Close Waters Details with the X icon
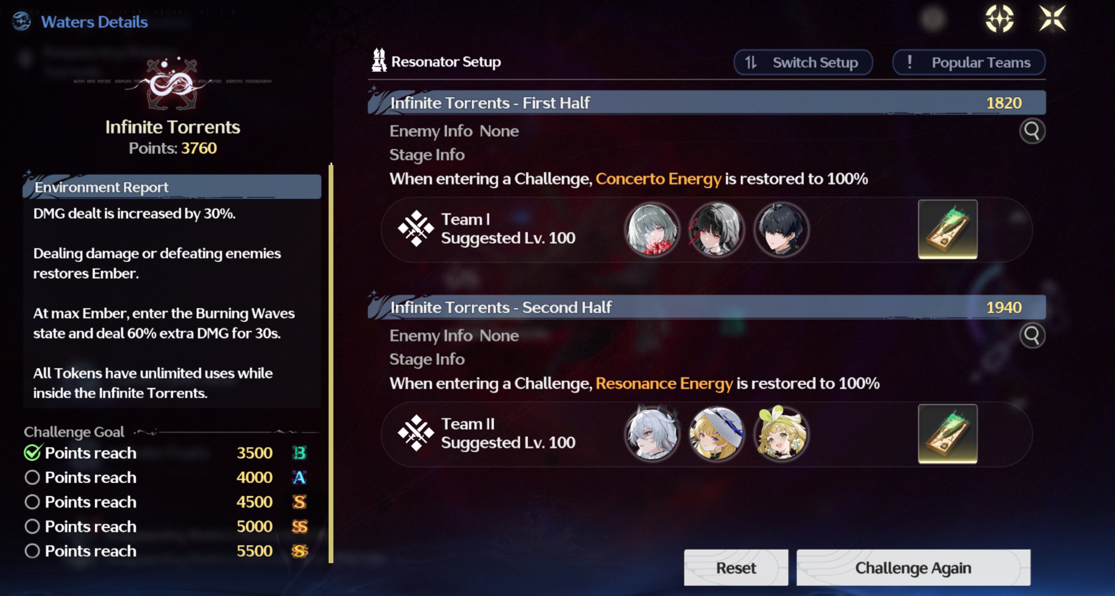The image size is (1115, 596). point(1053,18)
